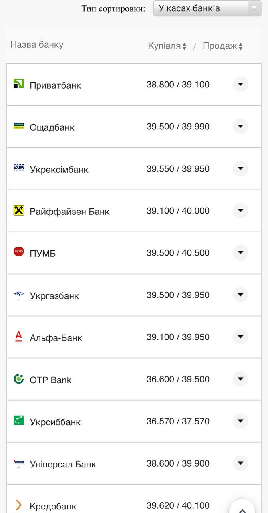Click the Приватбанк logo icon
Screen dimensions: 268x513
19,83
